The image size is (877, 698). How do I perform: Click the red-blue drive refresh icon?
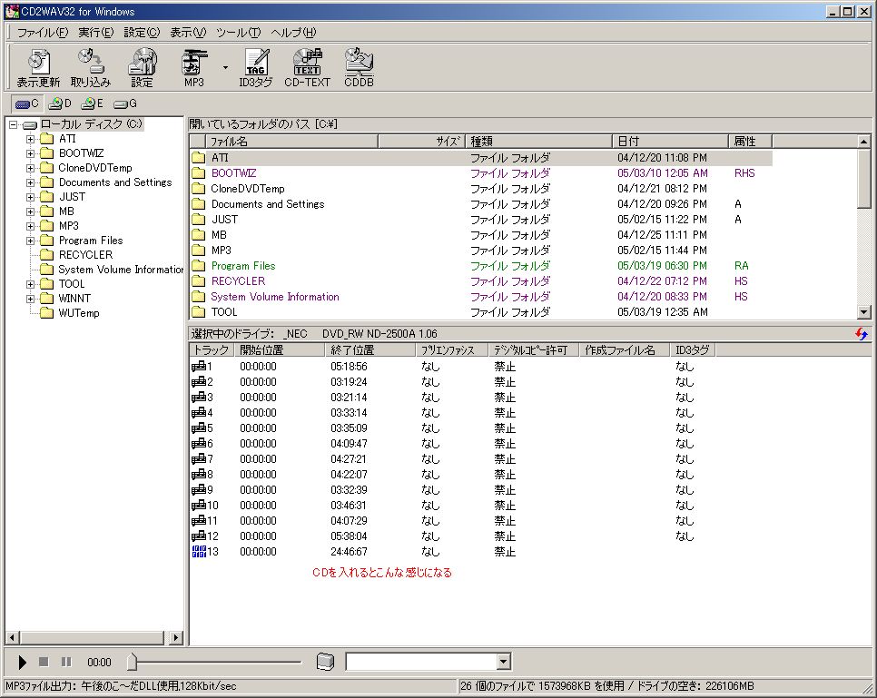pyautogui.click(x=862, y=334)
